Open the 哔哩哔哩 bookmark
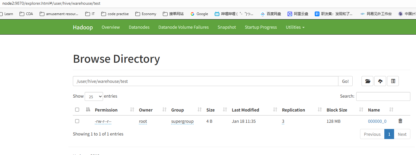This screenshot has height=155, width=416. pyautogui.click(x=234, y=14)
